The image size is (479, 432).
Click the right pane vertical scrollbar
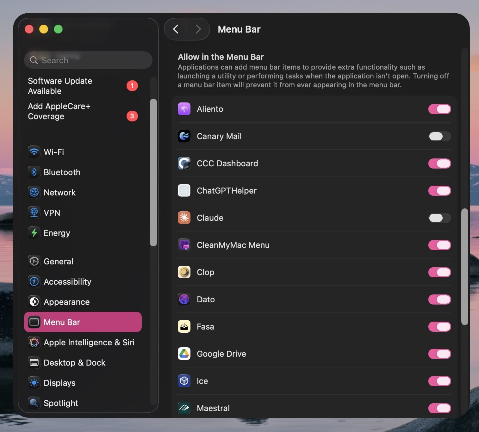pos(464,266)
